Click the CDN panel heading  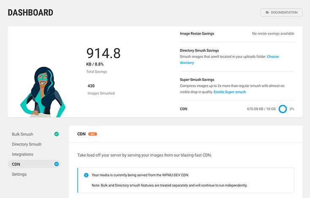click(81, 134)
